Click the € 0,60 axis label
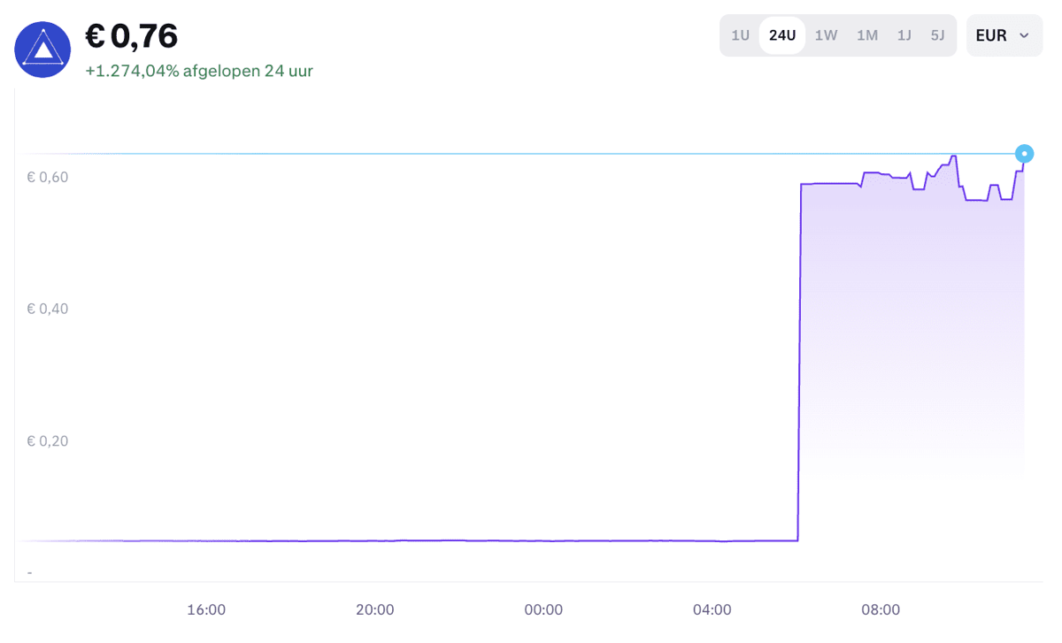 coord(48,177)
